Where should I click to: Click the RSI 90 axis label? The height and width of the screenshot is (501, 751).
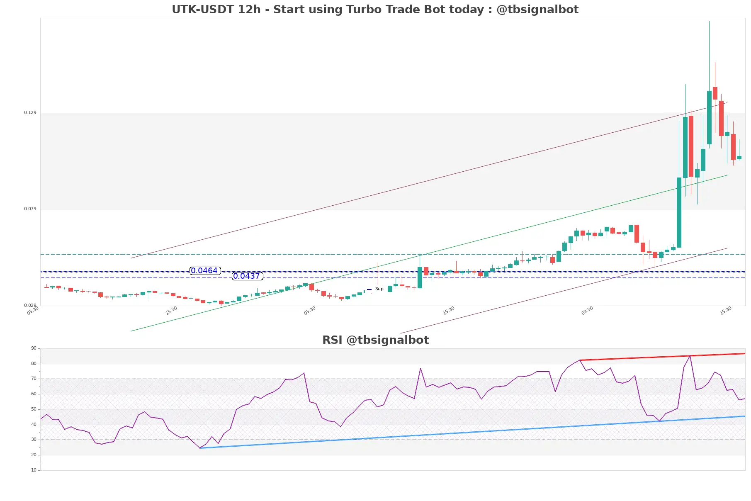coord(34,348)
